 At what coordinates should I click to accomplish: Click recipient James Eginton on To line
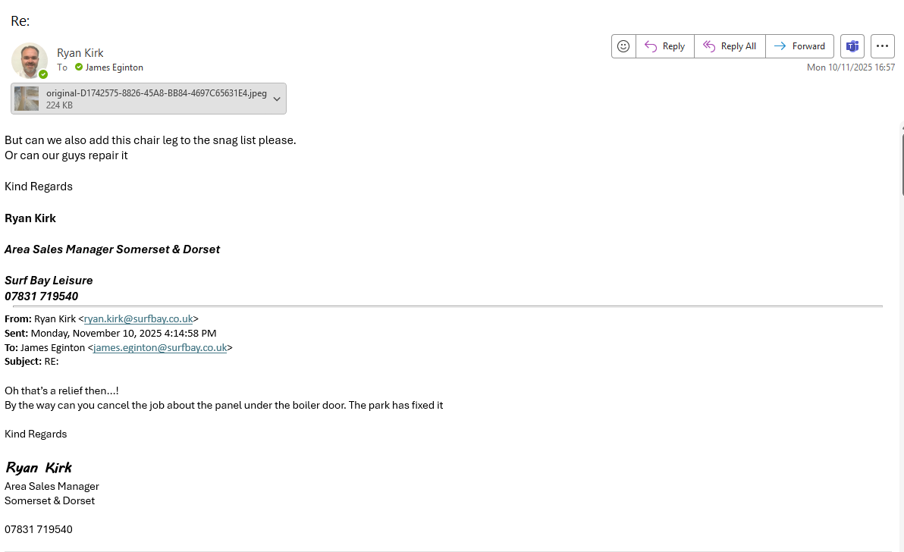tap(114, 67)
